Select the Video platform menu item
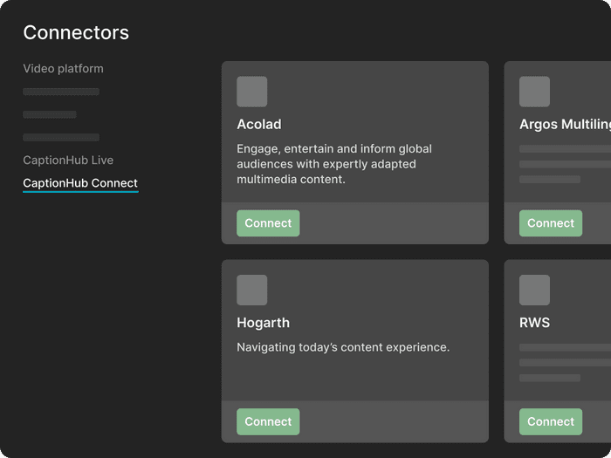 63,69
